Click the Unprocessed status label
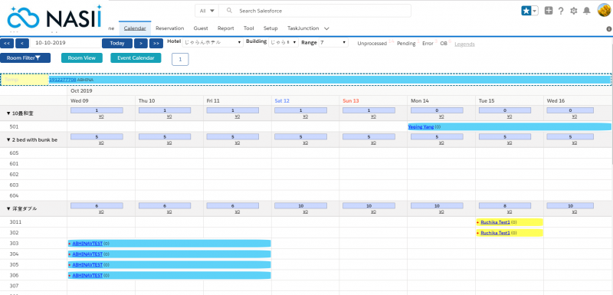This screenshot has height=295, width=613. pyautogui.click(x=372, y=44)
